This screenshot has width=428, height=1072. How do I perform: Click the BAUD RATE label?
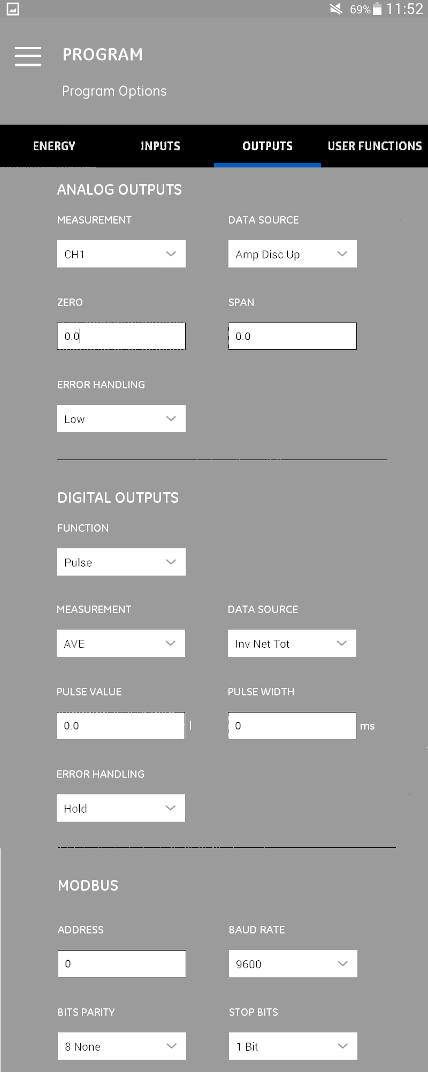pyautogui.click(x=257, y=930)
